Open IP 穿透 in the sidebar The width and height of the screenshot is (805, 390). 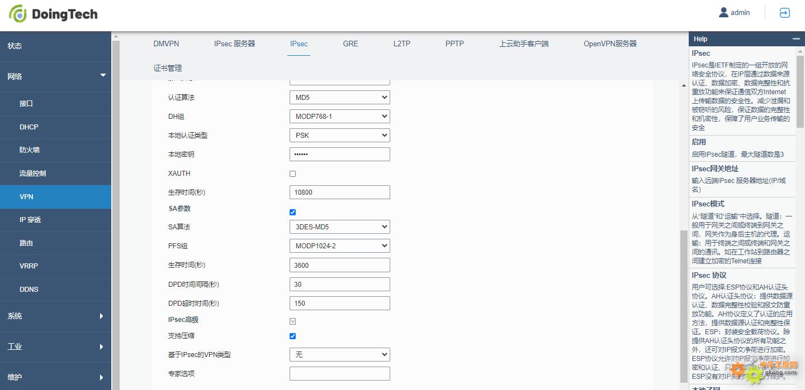coord(55,220)
